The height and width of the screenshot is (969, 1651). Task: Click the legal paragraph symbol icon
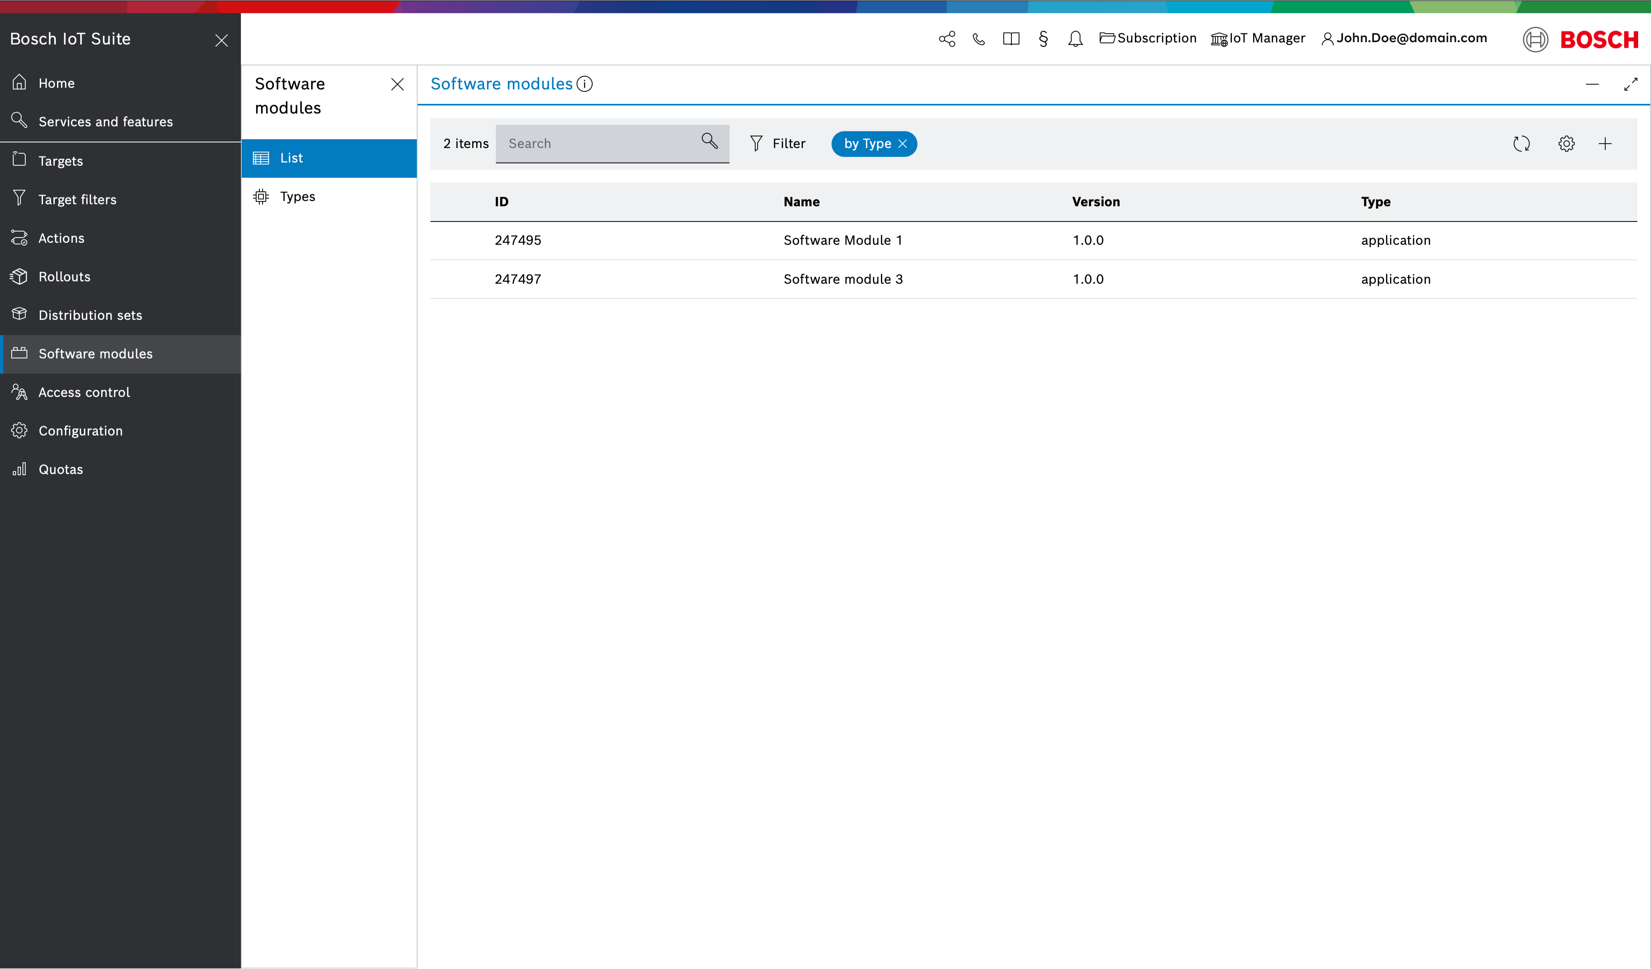[1043, 39]
